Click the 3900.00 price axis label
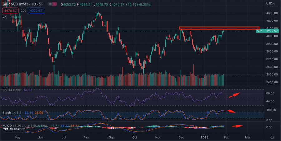This screenshot has width=281, height=141. (272, 44)
